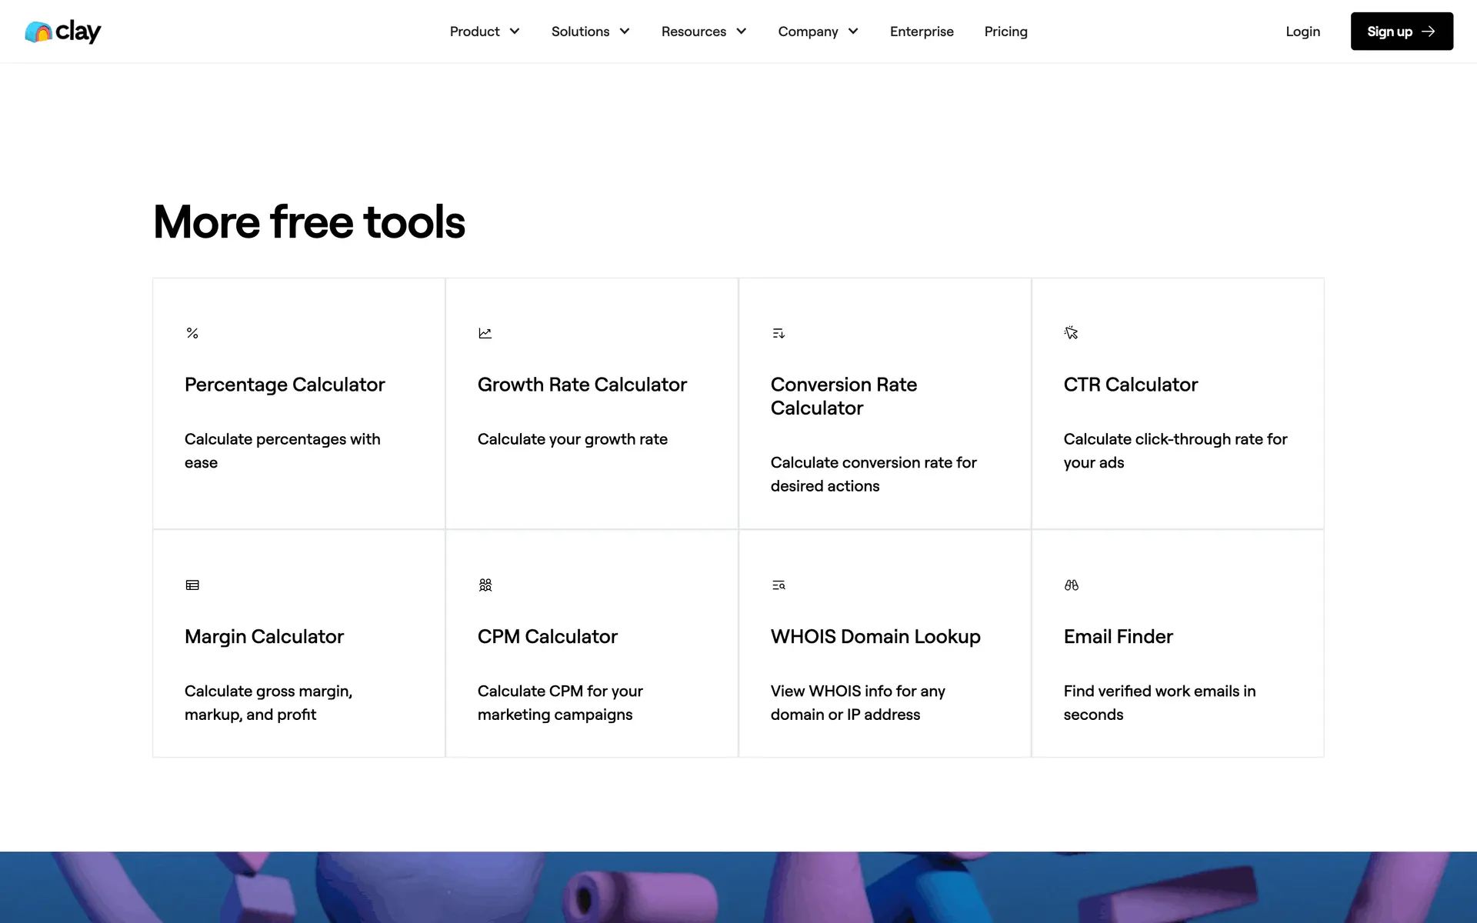Click the table icon above Margin Calculator

point(192,585)
